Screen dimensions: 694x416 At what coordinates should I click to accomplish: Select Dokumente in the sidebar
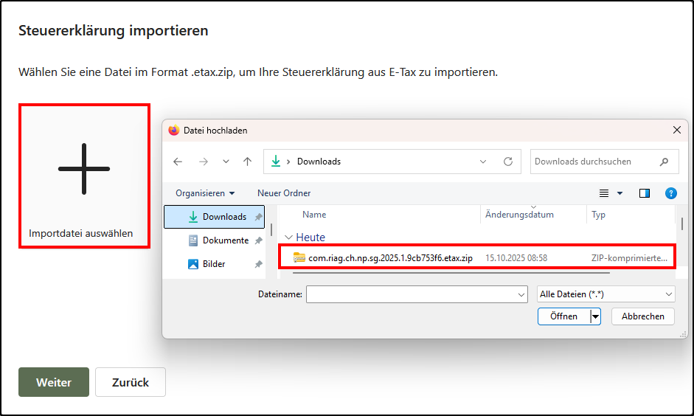click(225, 240)
